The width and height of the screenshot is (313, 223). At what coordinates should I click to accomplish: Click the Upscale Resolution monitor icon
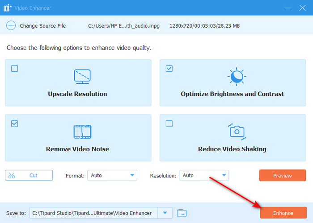coord(82,76)
